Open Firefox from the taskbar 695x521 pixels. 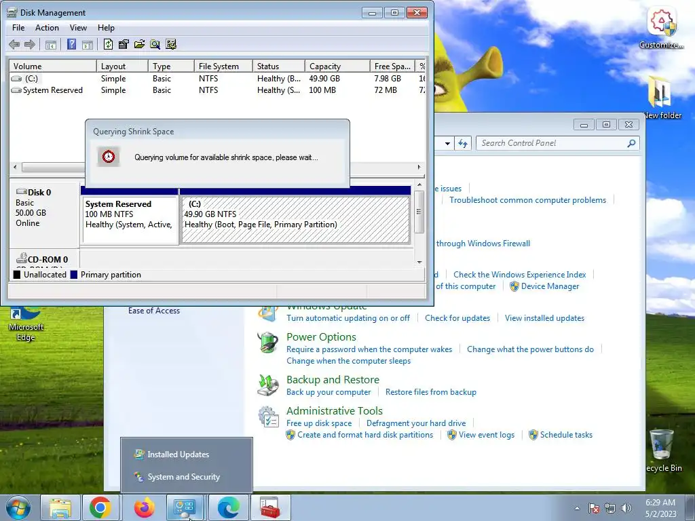coord(144,507)
